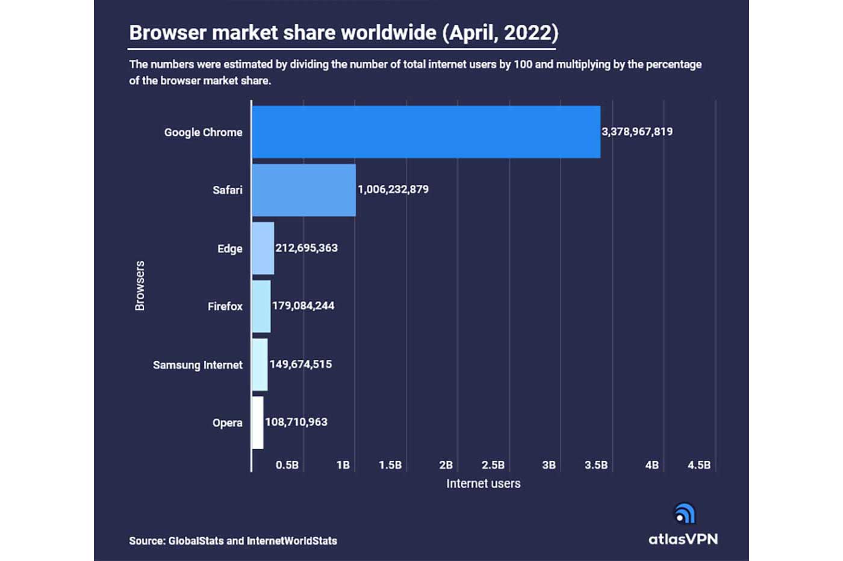843x561 pixels.
Task: Click the Edge bar
Action: pos(263,248)
